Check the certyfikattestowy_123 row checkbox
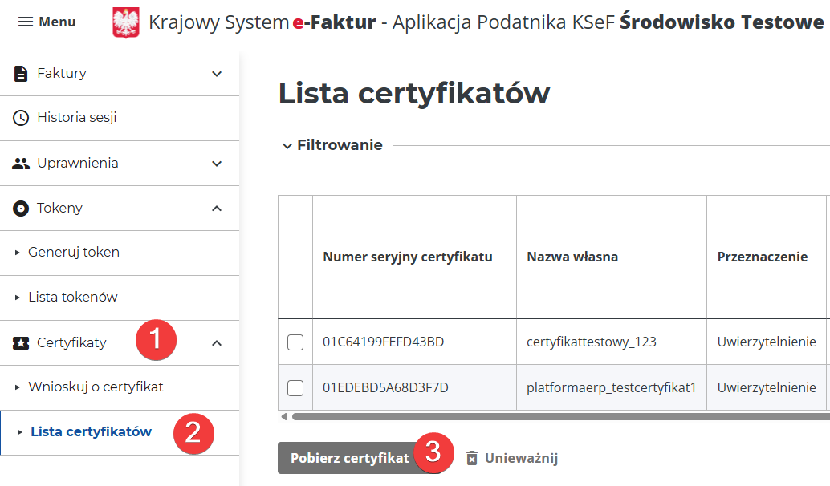830x486 pixels. [295, 342]
